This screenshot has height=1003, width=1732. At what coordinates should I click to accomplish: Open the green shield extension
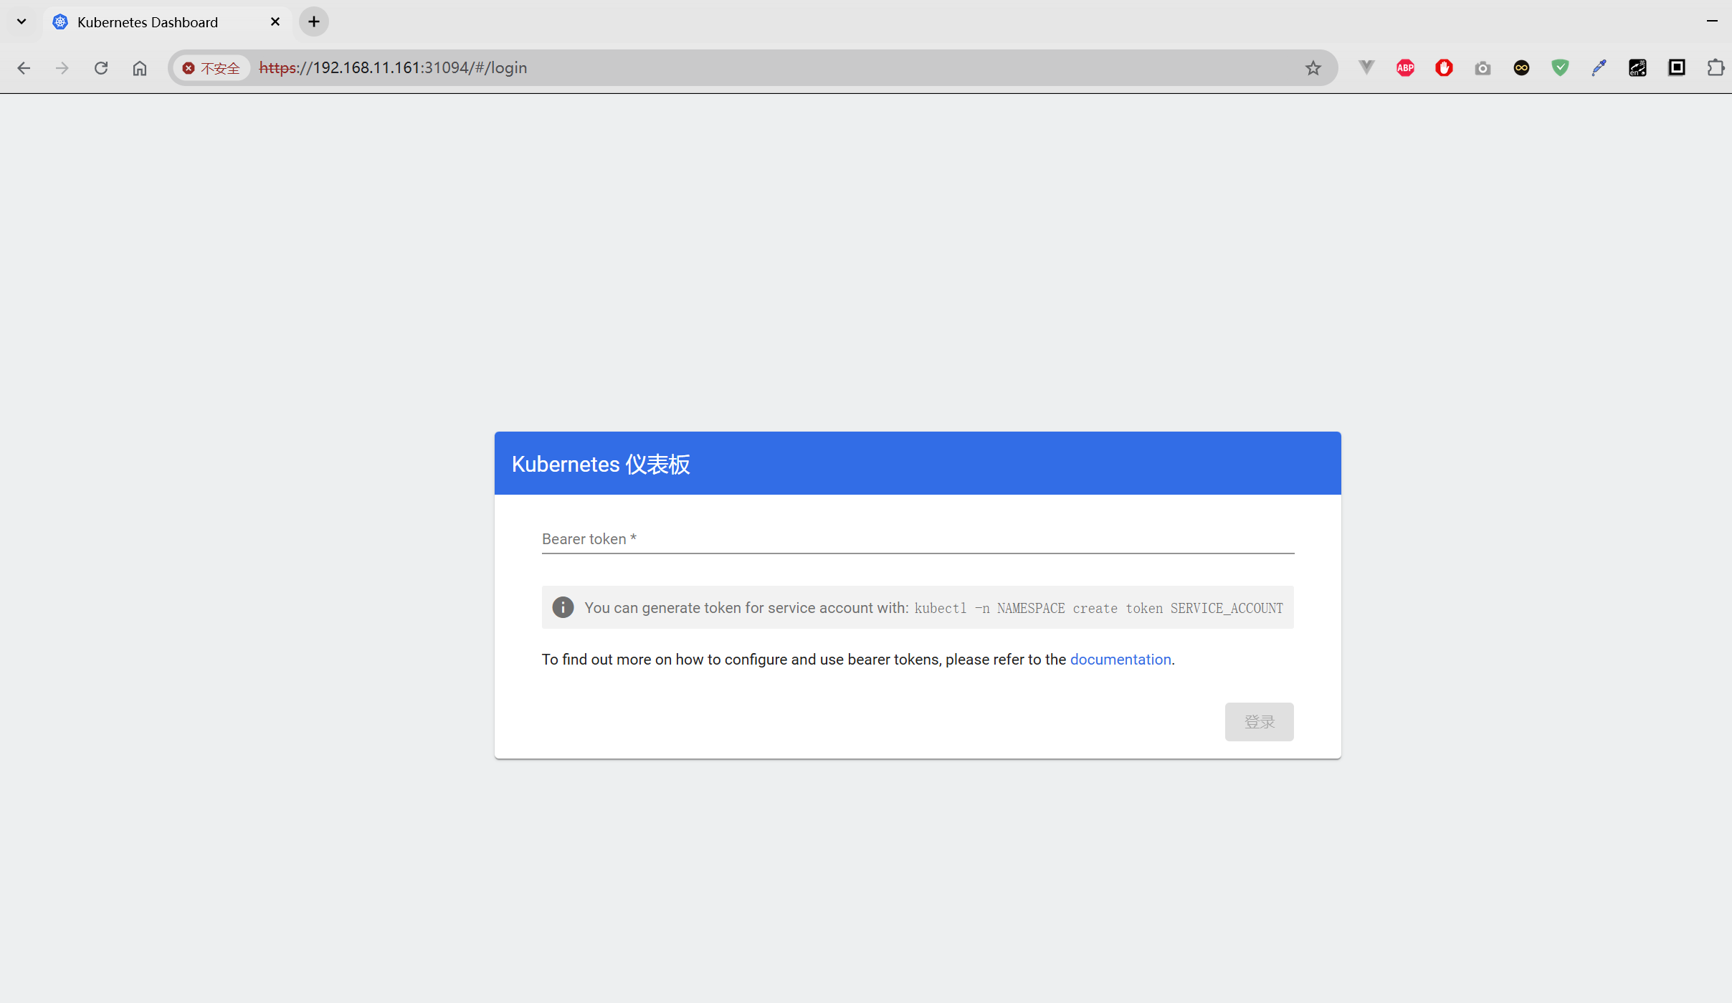pyautogui.click(x=1560, y=68)
